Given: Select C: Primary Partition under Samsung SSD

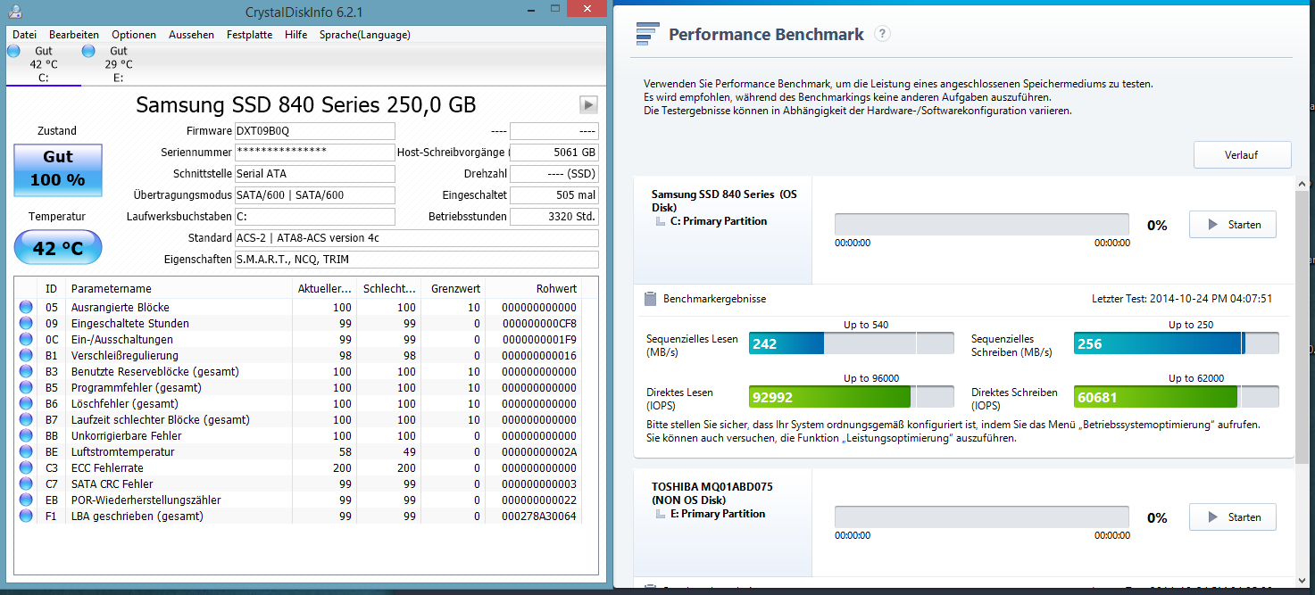Looking at the screenshot, I should [x=719, y=221].
